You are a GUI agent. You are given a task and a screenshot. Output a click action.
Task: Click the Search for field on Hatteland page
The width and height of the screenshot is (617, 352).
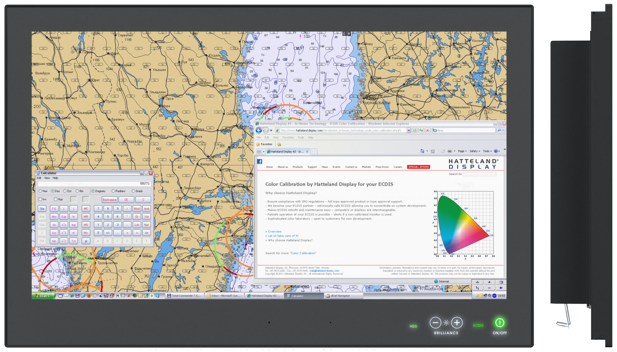point(479,174)
